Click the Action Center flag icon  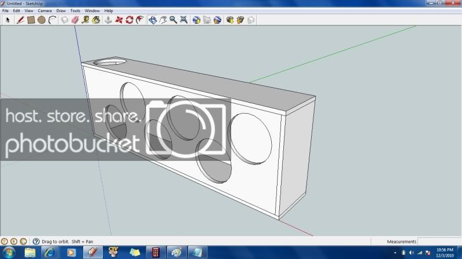[x=428, y=253]
